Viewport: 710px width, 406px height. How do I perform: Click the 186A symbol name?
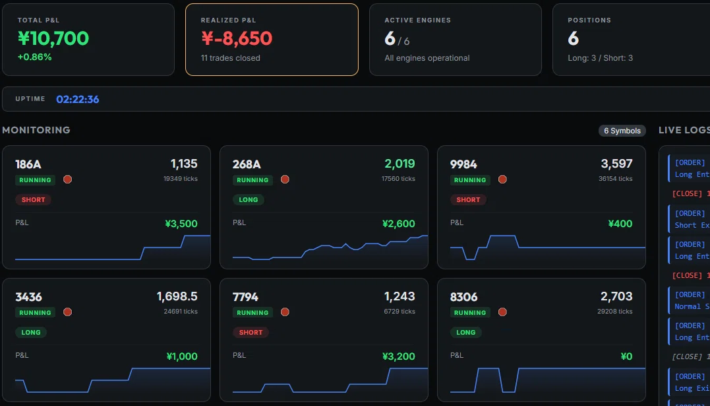[x=28, y=164]
